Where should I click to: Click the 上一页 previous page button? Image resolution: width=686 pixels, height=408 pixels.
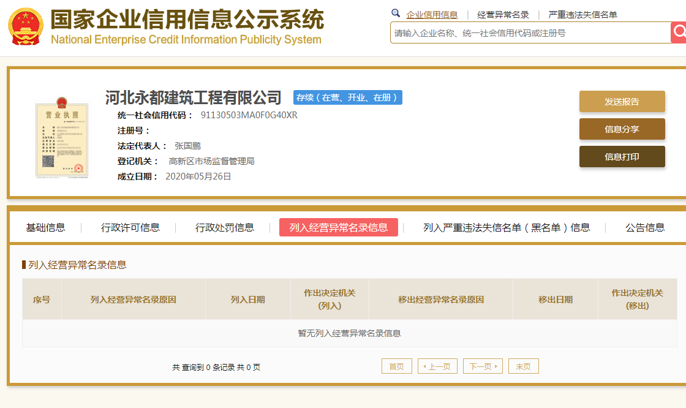click(437, 366)
